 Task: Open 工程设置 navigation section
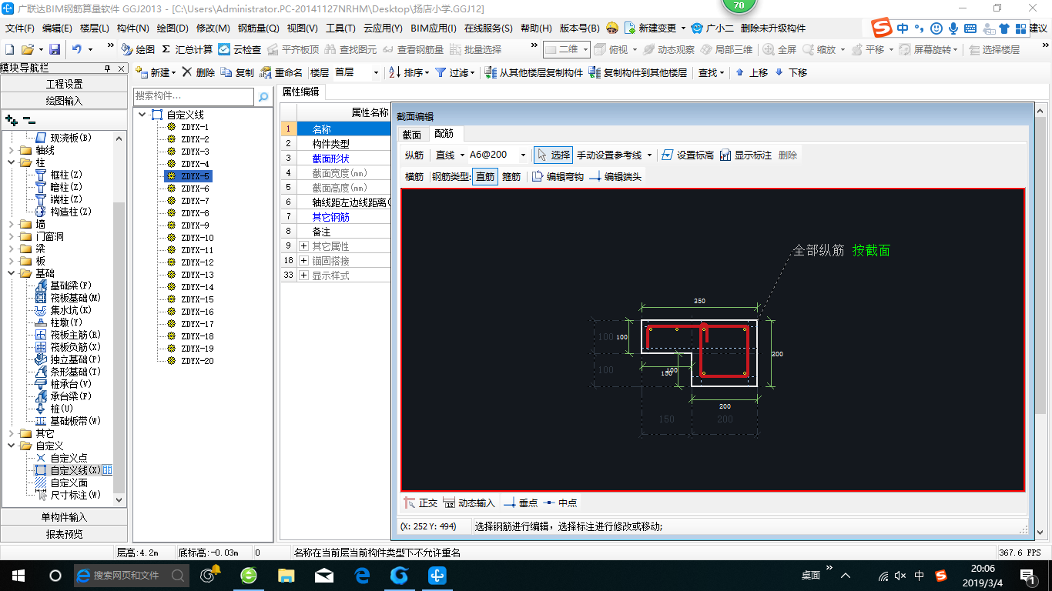(x=65, y=84)
